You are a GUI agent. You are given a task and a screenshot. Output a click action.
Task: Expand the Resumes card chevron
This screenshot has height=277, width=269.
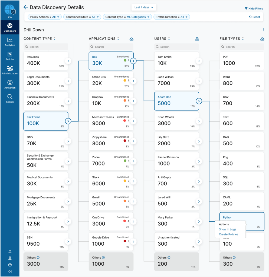point(68,61)
